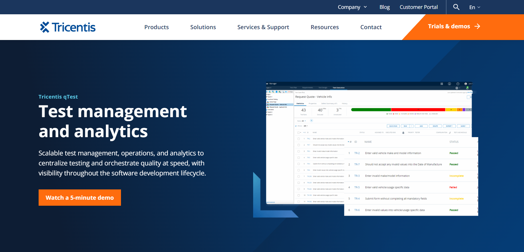
Task: Open the EXPORT dropdown in qTest screenshot
Action: pos(449,126)
